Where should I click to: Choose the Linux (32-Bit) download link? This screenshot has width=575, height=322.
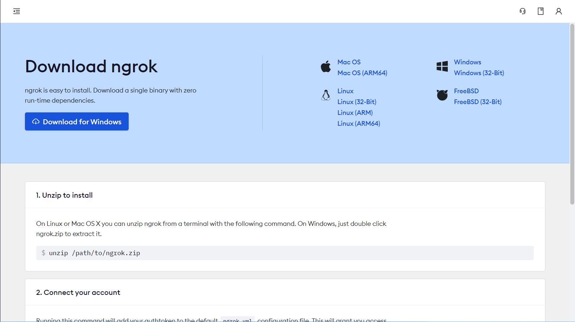(357, 102)
